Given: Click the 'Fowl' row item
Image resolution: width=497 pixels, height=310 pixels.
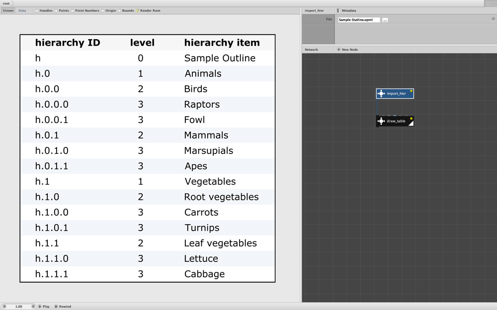Looking at the screenshot, I should 195,120.
